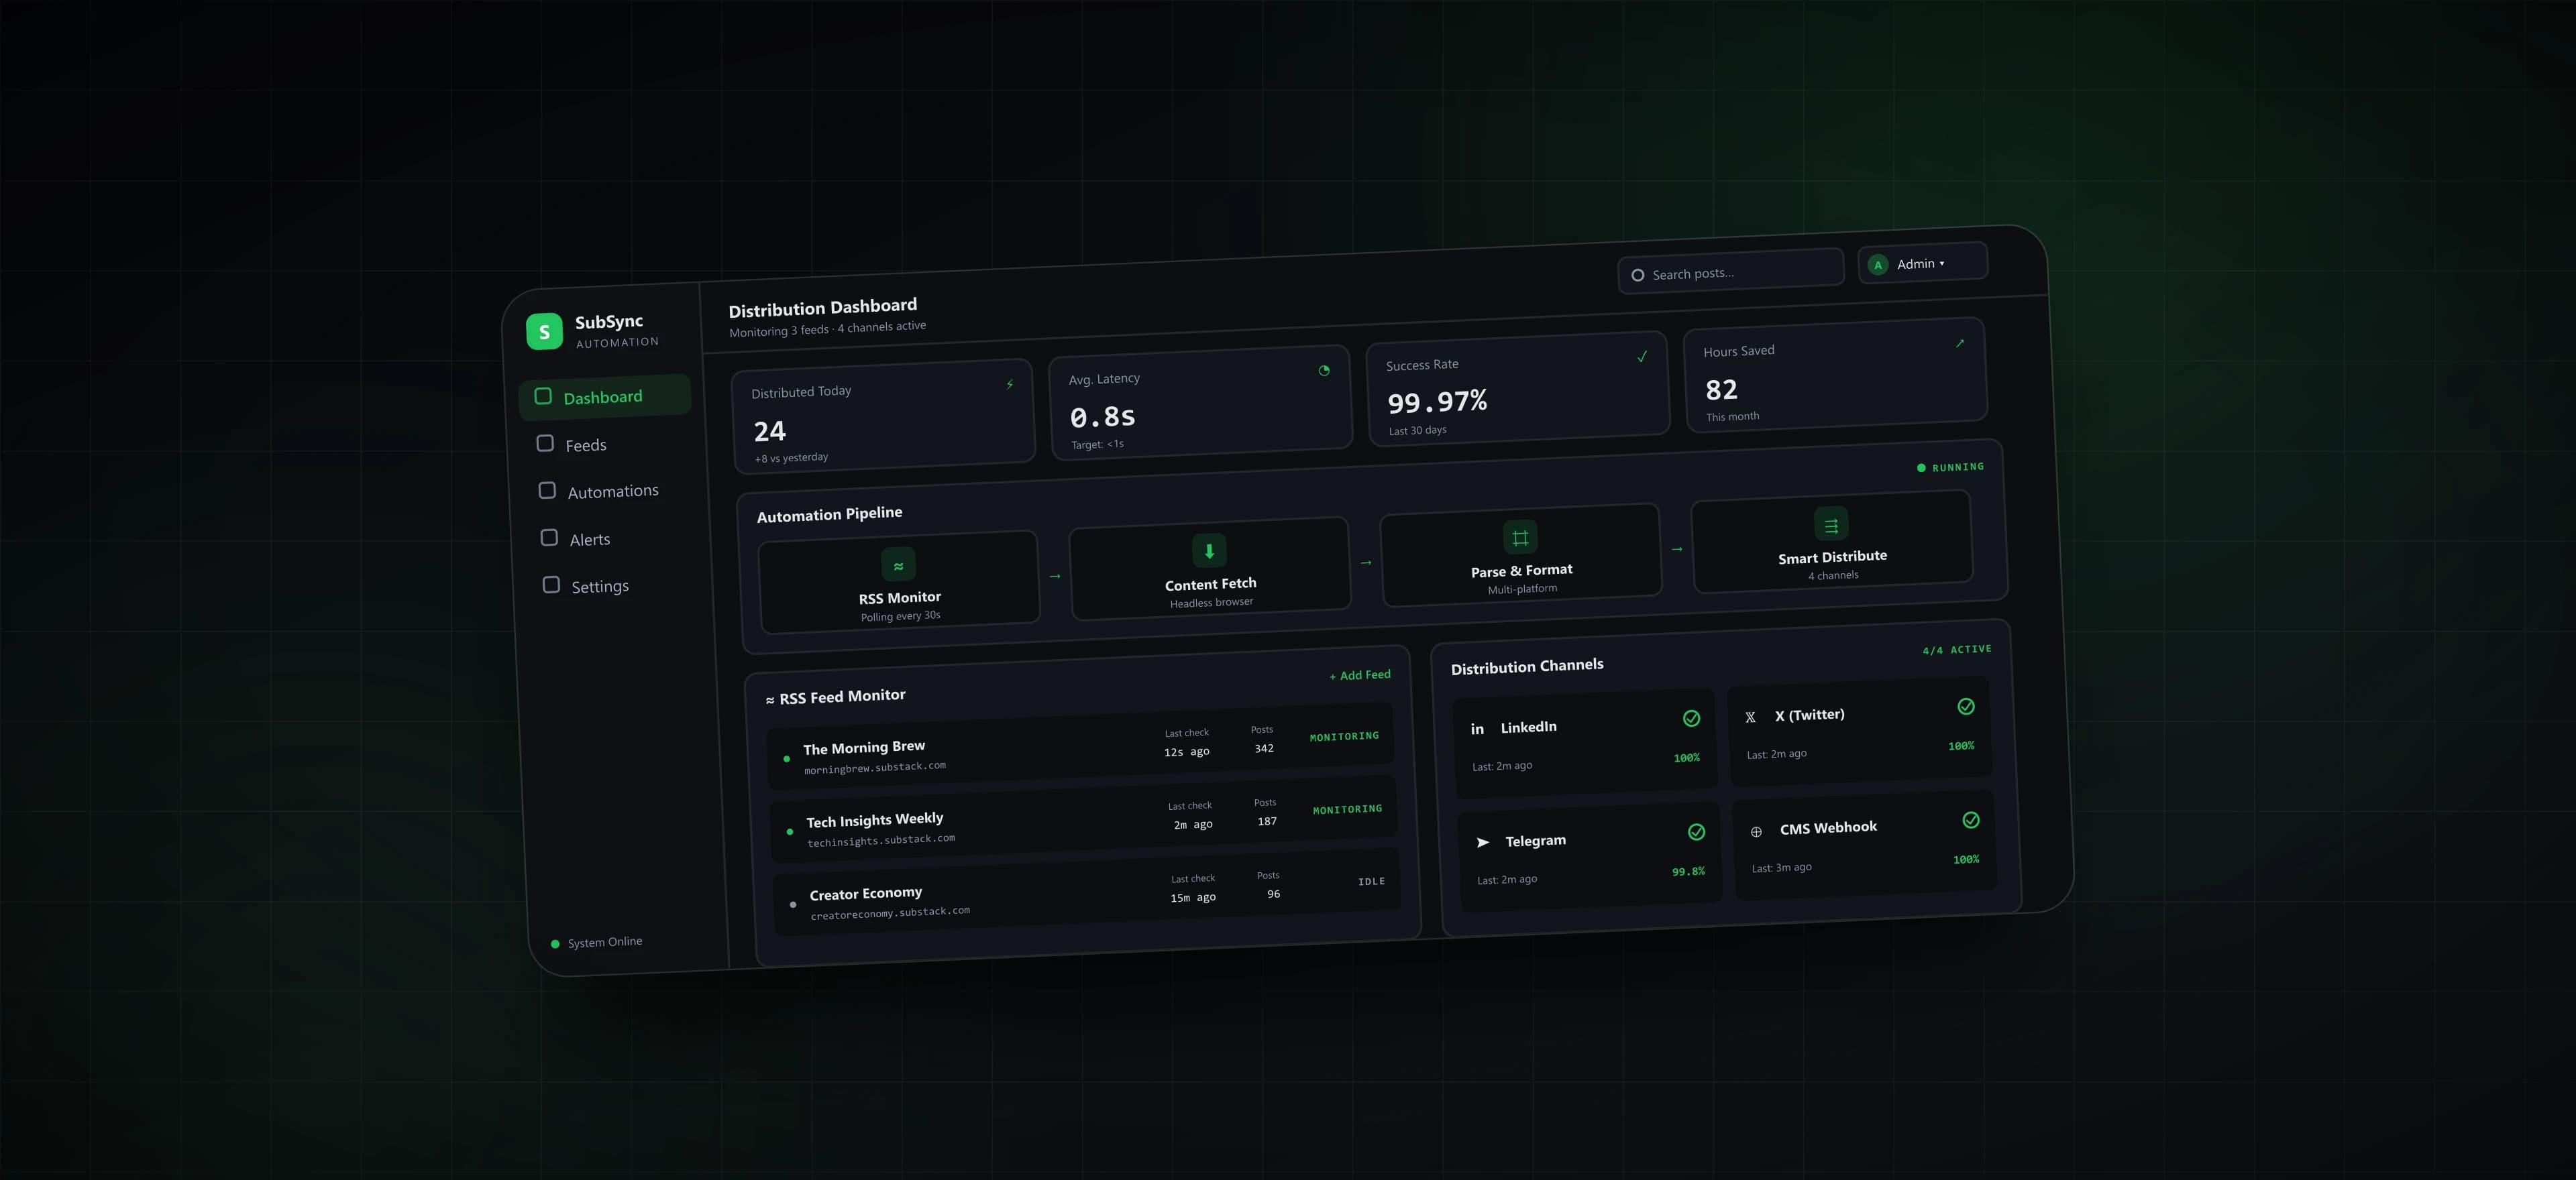Image resolution: width=2576 pixels, height=1180 pixels.
Task: Open Settings in the sidebar
Action: 613,585
